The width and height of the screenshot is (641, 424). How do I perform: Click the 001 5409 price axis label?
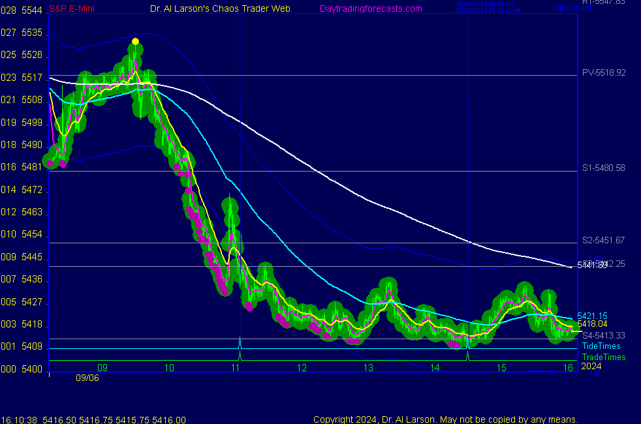(x=22, y=346)
